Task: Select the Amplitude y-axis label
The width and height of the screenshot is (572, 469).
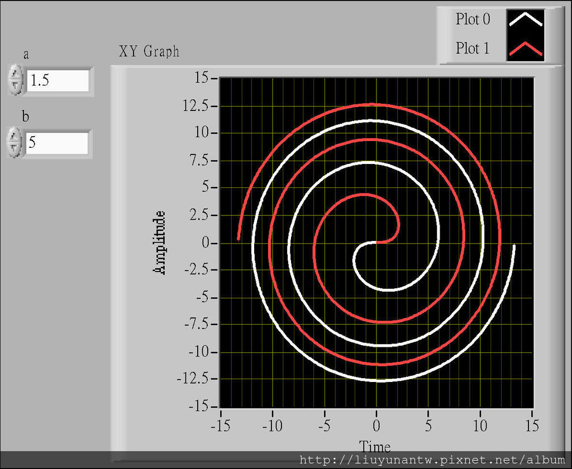Action: 159,242
